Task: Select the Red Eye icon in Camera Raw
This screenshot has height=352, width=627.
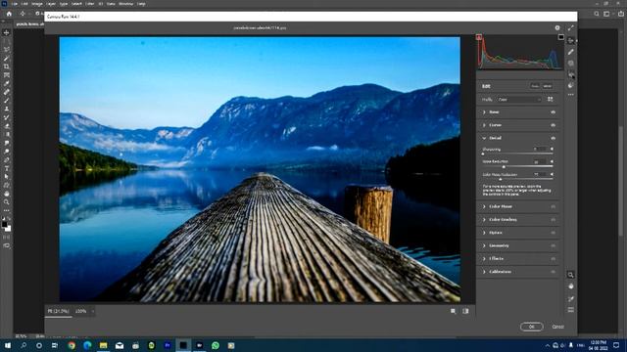Action: pos(570,74)
